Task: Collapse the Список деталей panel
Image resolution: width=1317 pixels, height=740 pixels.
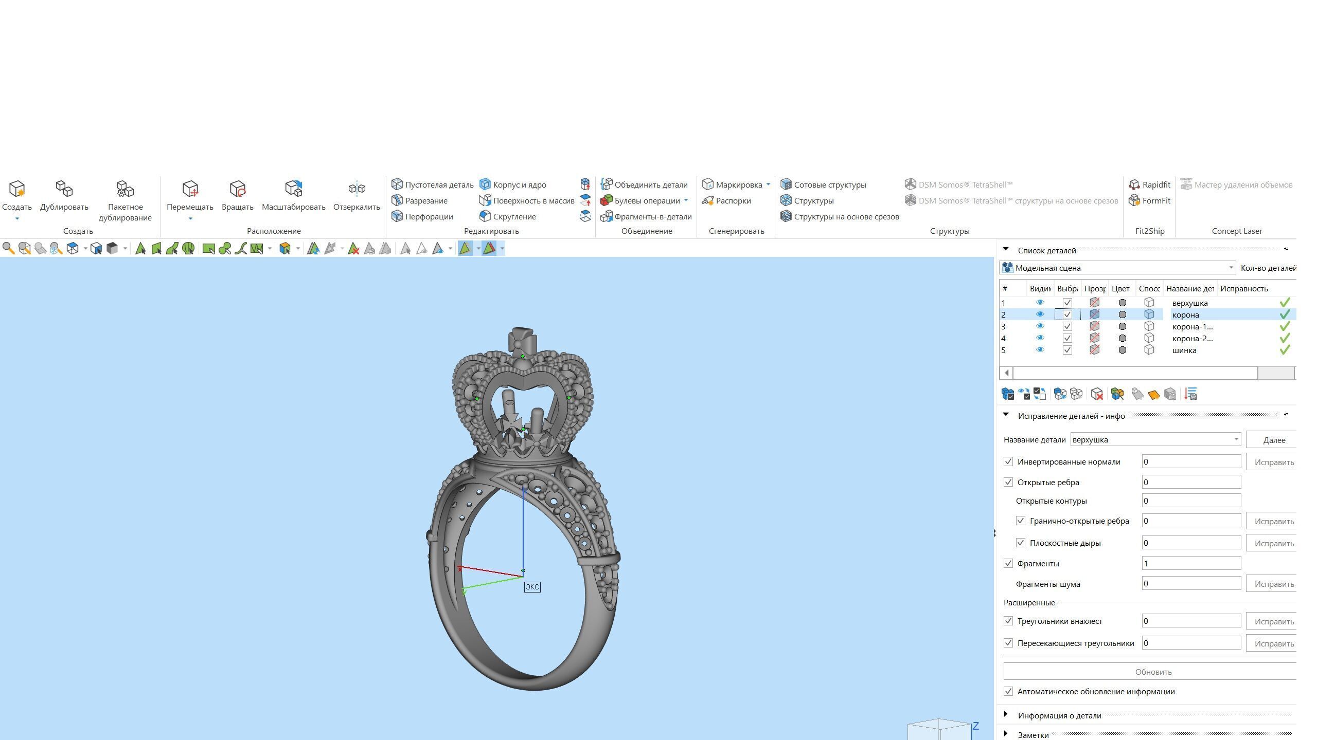Action: [1006, 249]
